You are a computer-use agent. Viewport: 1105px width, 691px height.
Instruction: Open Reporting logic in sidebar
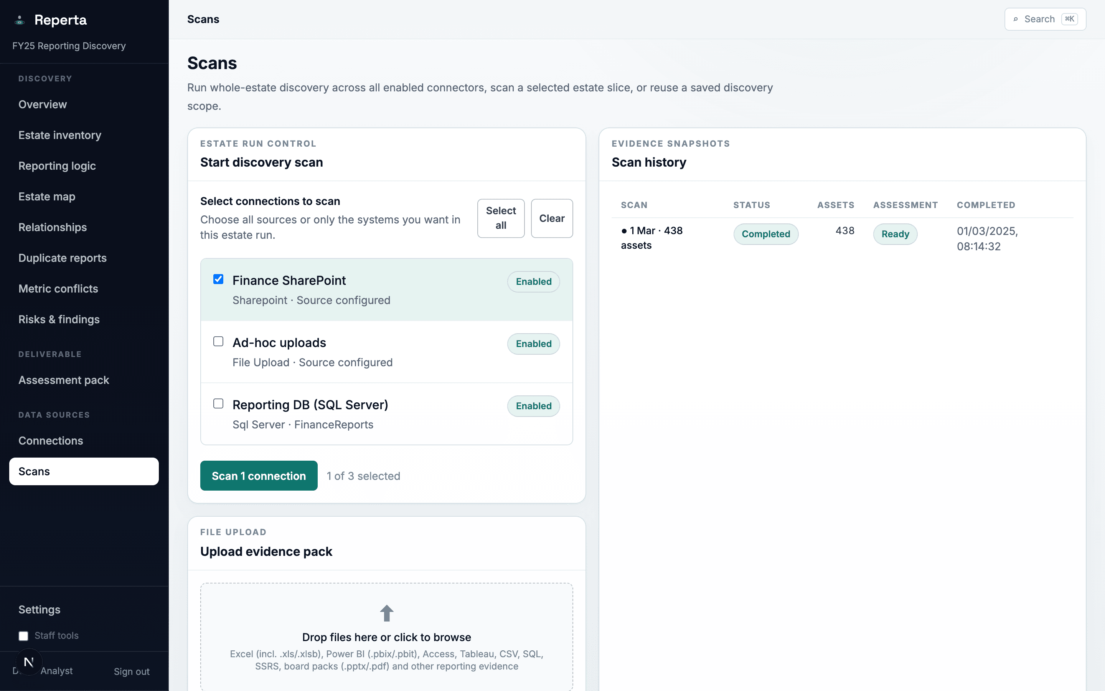point(84,166)
